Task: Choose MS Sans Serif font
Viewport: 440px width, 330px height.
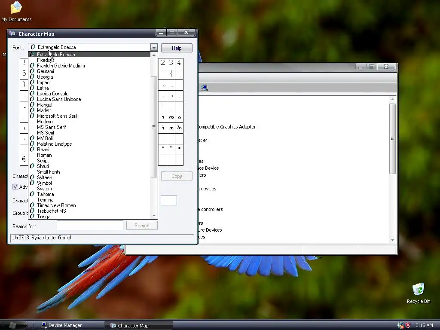Action: click(x=89, y=127)
